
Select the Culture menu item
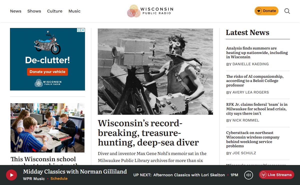(x=55, y=11)
